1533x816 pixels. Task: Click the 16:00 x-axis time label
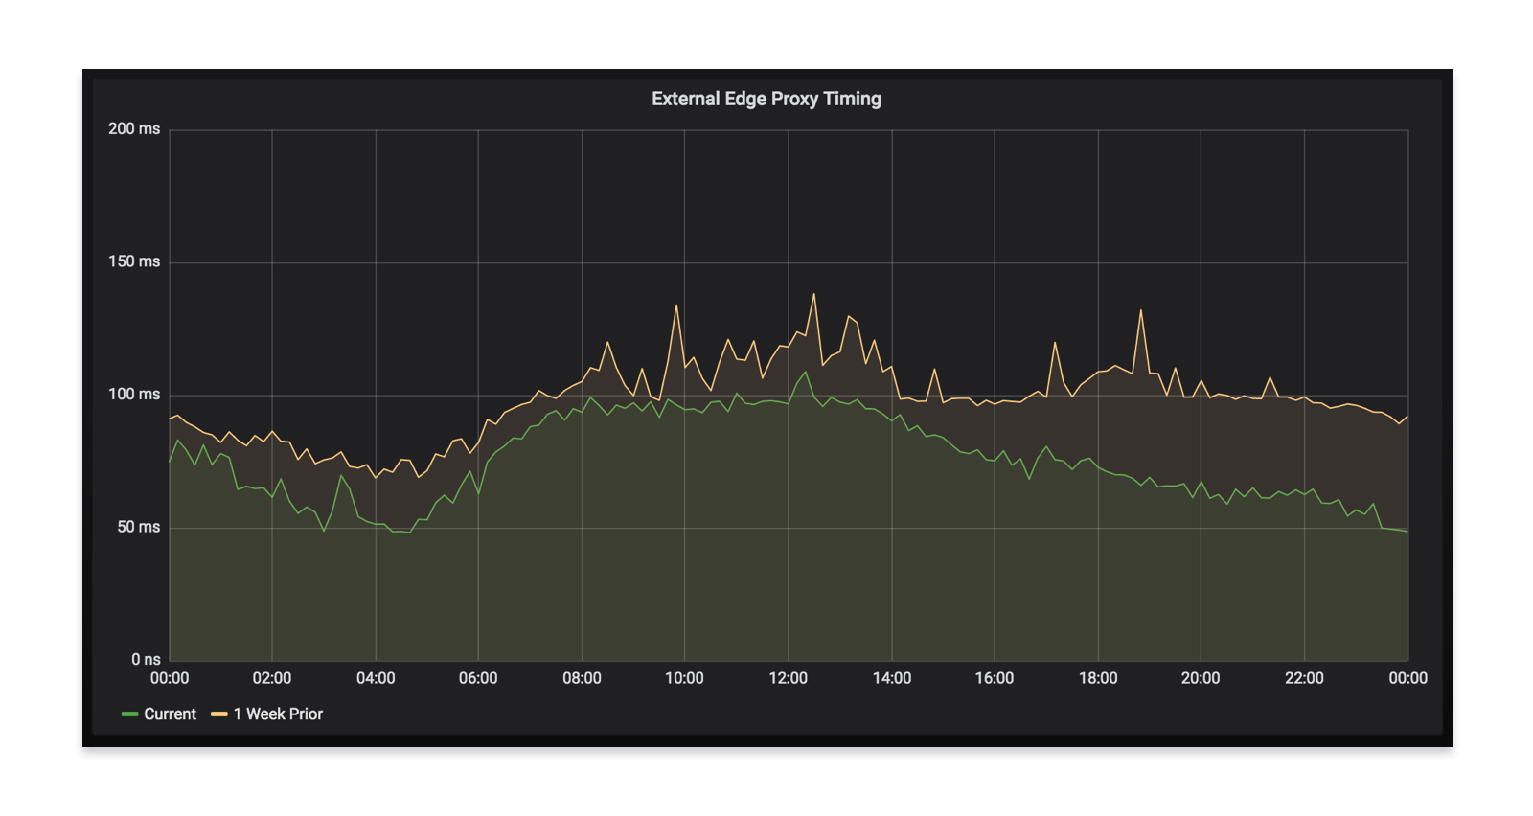click(995, 678)
